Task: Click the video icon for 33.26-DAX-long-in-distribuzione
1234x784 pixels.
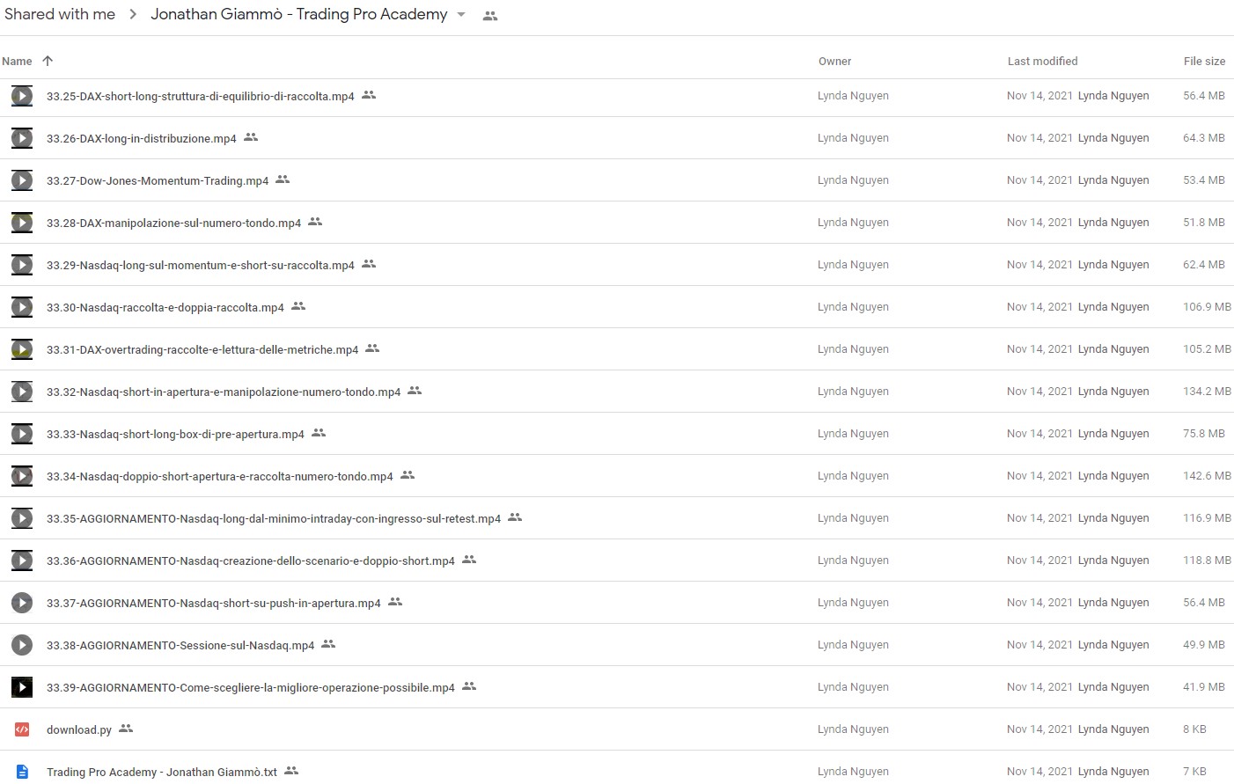Action: click(x=22, y=138)
